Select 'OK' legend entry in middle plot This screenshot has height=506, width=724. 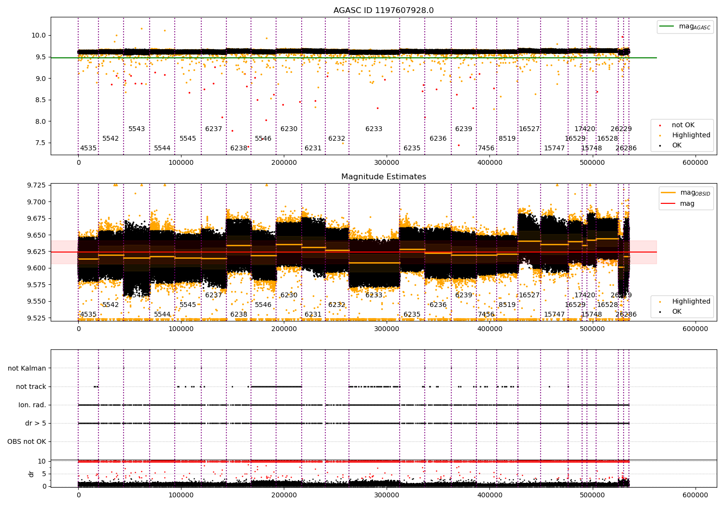(677, 312)
